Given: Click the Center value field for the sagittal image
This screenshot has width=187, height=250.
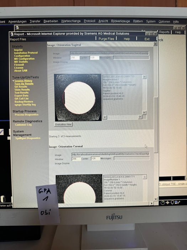Looking at the screenshot, I should [x=94, y=57].
